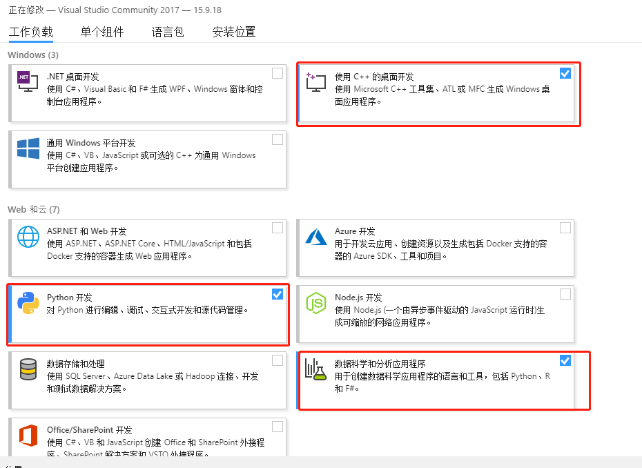Click the Azure 开发 title text
The width and height of the screenshot is (642, 468).
coord(355,231)
